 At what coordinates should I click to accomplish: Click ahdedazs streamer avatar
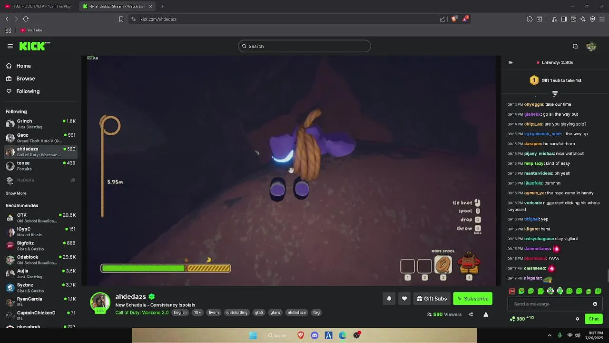click(x=100, y=302)
